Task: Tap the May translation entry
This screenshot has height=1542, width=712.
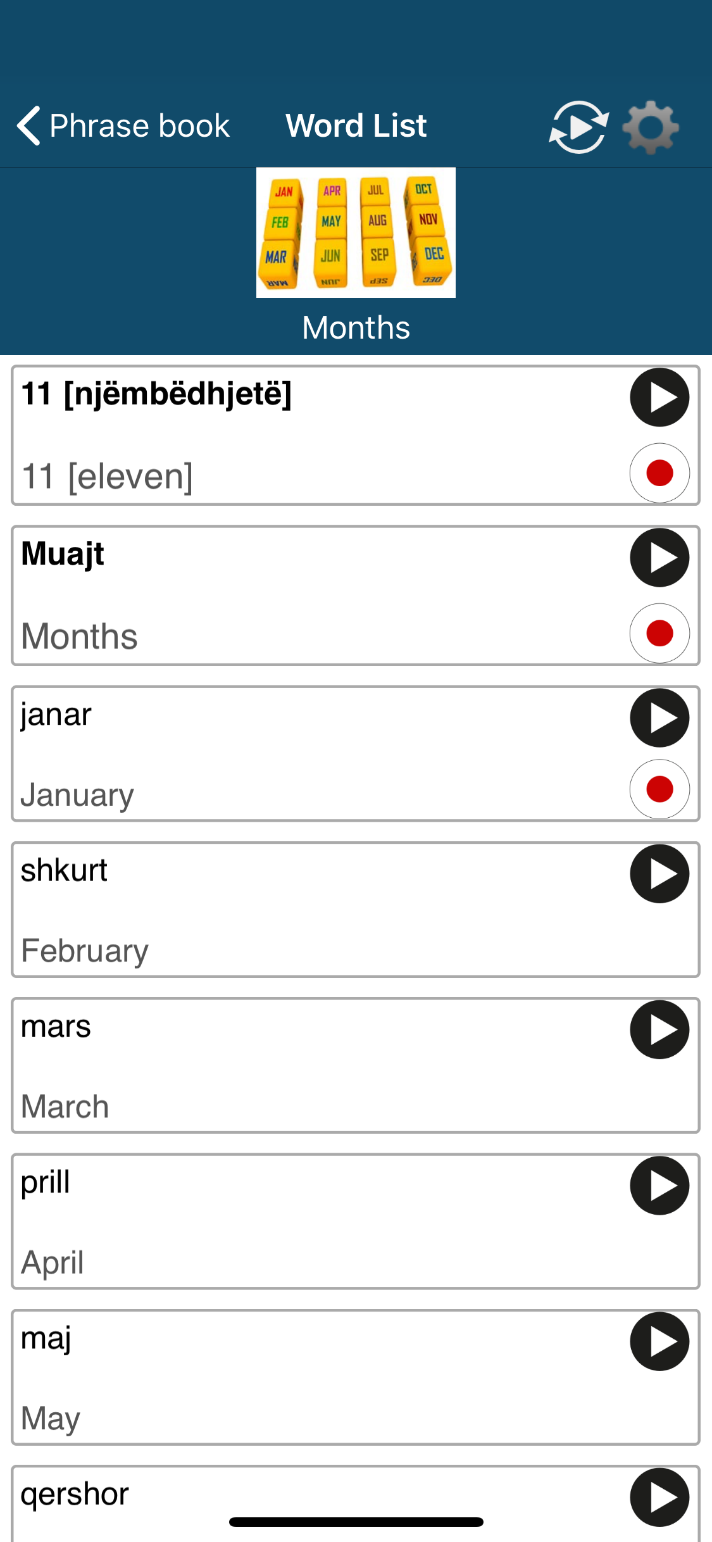Action: click(x=51, y=1419)
